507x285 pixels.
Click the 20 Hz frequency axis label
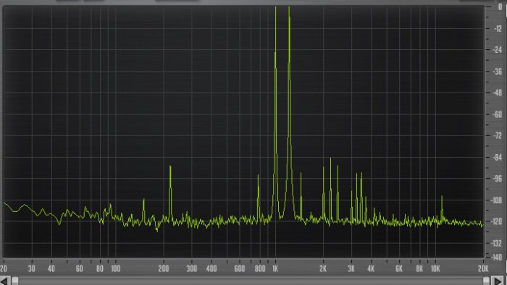[4, 268]
